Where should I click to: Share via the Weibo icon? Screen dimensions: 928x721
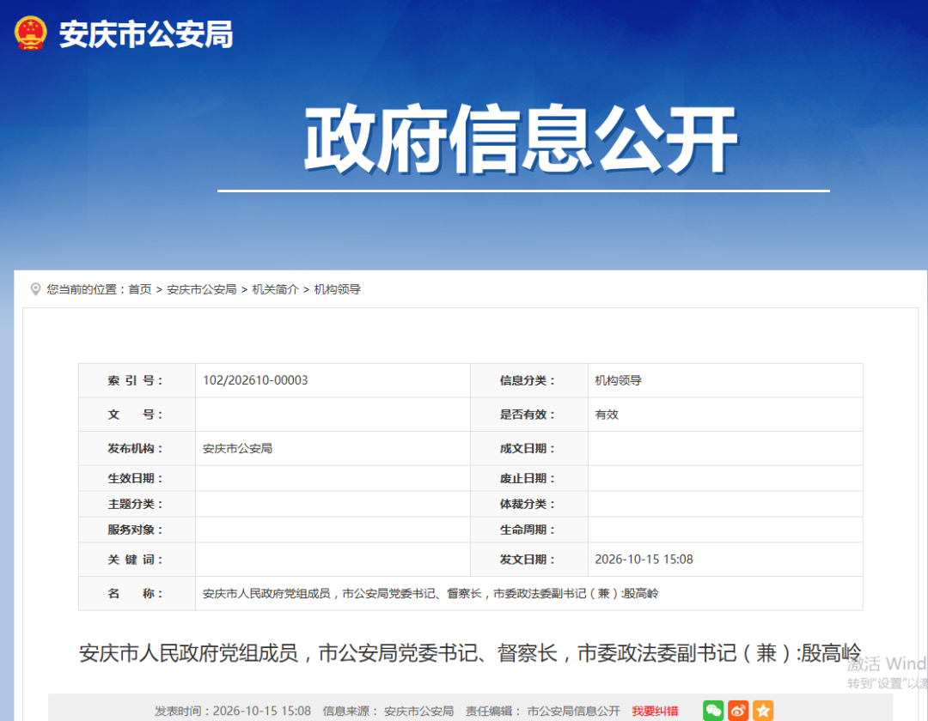coord(738,711)
